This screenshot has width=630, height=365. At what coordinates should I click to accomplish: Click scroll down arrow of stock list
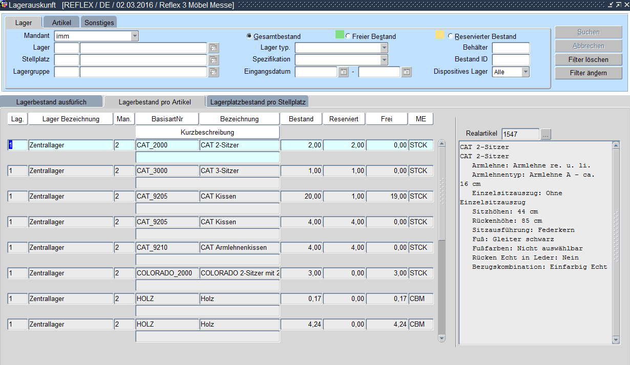point(442,338)
